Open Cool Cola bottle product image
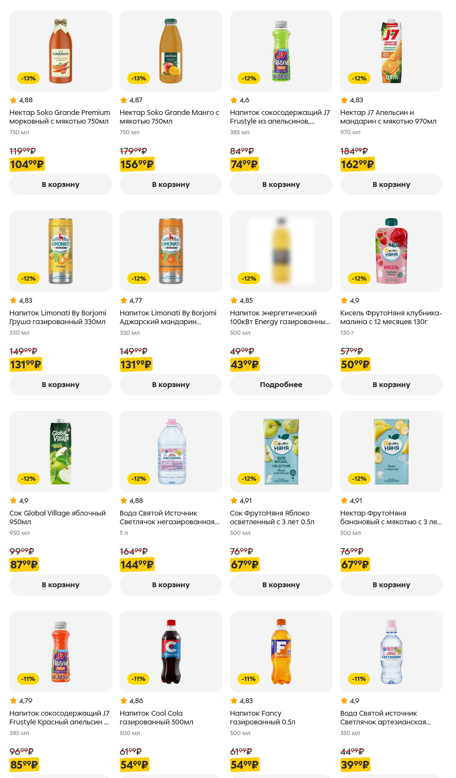 pos(171,651)
